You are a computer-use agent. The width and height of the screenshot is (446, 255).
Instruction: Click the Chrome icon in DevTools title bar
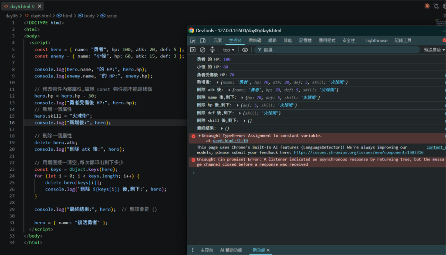pyautogui.click(x=192, y=31)
